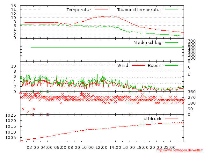
Task: Click the 1025 pressure axis value
Action: 11,115
